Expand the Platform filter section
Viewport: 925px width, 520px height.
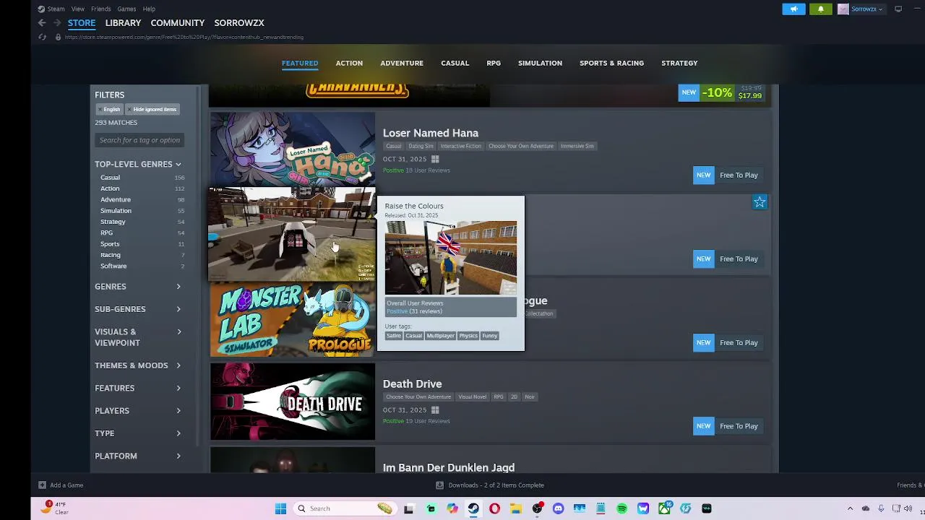point(138,456)
